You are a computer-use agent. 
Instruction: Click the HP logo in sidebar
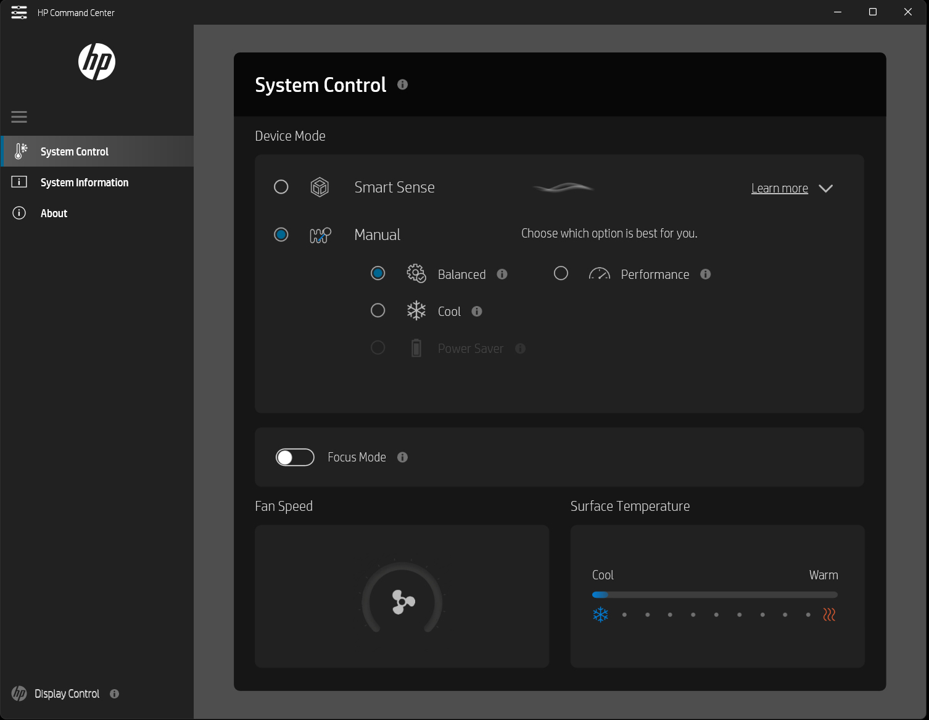[x=97, y=62]
